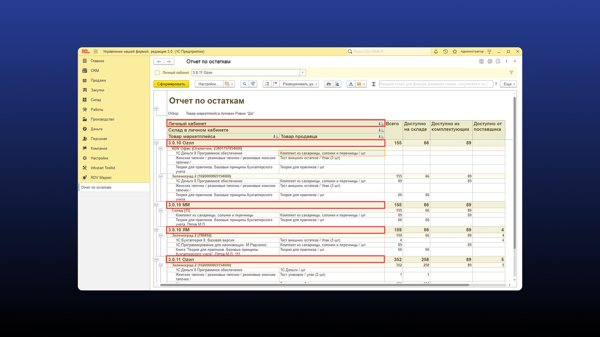Click the filter funnel icon
This screenshot has width=600, height=337.
(511, 73)
